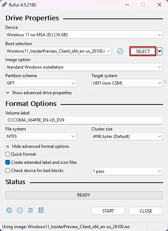Click the Volume label text field
Screen dimensions: 168x231
point(84,120)
